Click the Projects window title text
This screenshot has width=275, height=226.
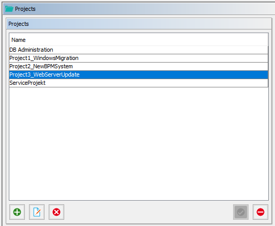point(25,9)
